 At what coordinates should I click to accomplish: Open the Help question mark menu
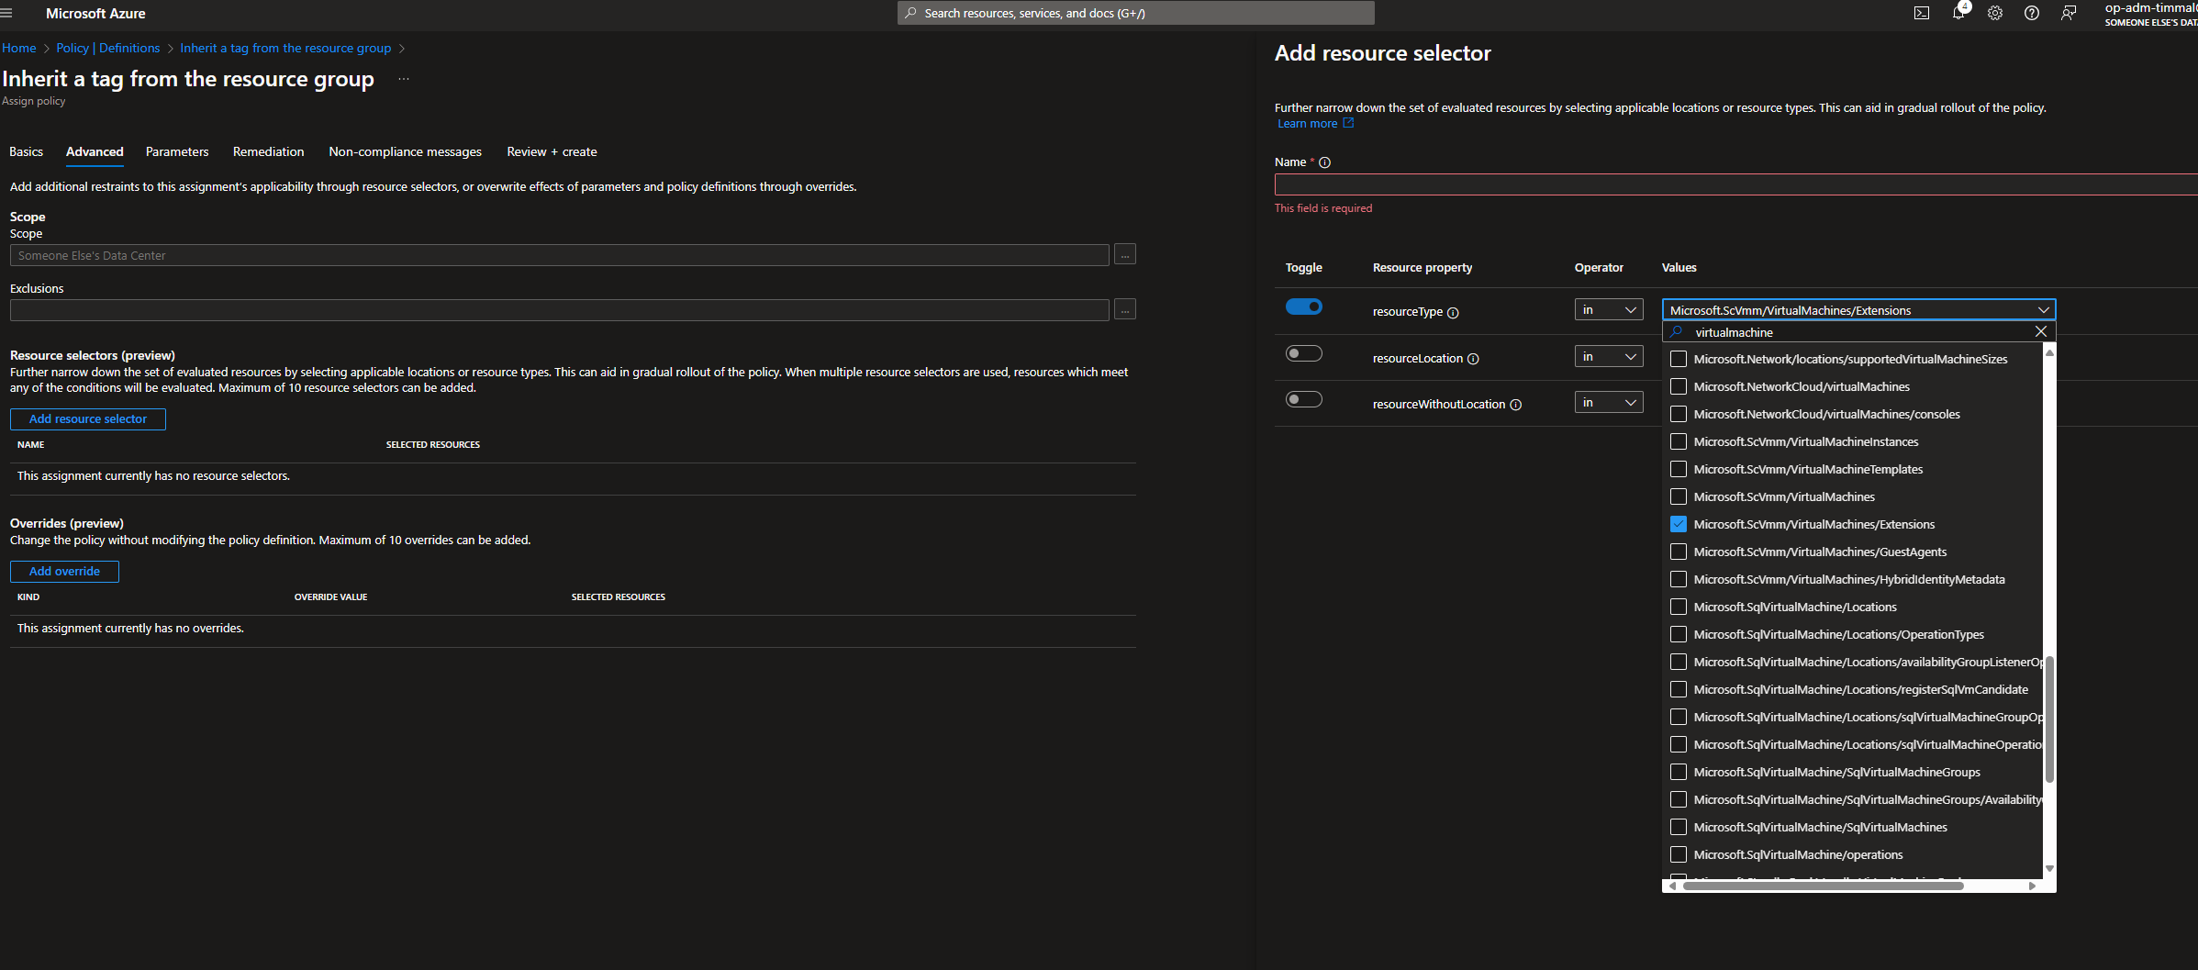tap(2032, 13)
